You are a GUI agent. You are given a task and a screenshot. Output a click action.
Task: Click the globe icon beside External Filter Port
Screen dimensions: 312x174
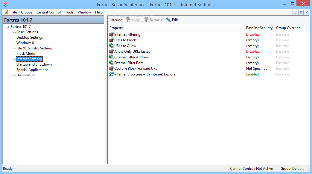point(111,63)
